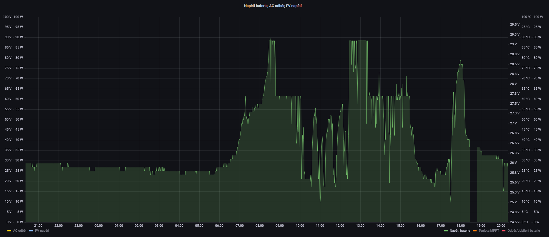Screen dimensions: 549x237
Task: Show the 'Teplota MPPT' series via legend
Action: [x=489, y=231]
